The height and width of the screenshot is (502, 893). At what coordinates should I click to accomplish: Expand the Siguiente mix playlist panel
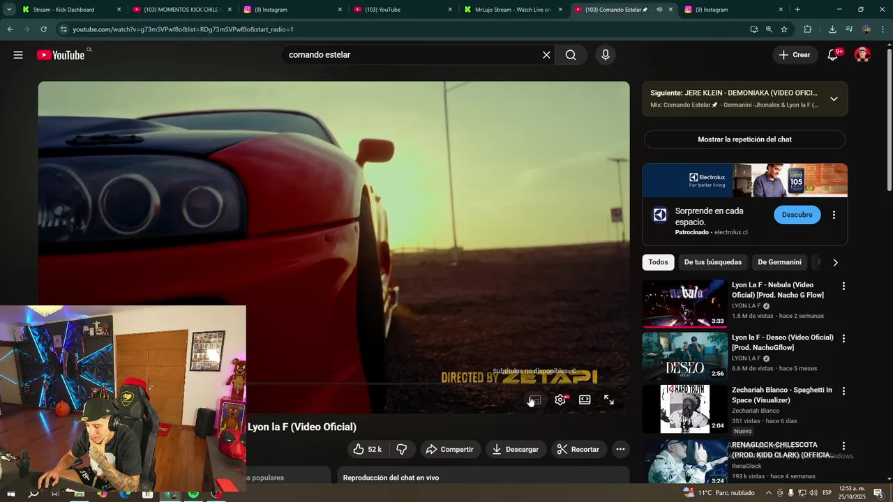click(834, 99)
